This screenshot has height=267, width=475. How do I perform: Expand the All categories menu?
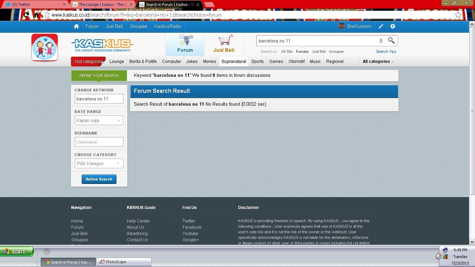click(x=378, y=62)
